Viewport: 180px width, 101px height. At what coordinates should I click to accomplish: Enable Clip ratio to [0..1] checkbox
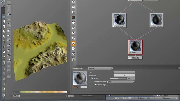(x=95, y=85)
